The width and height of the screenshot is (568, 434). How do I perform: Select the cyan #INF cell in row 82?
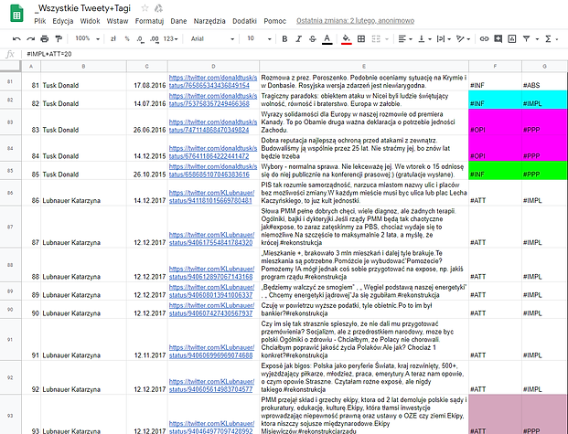coord(495,100)
